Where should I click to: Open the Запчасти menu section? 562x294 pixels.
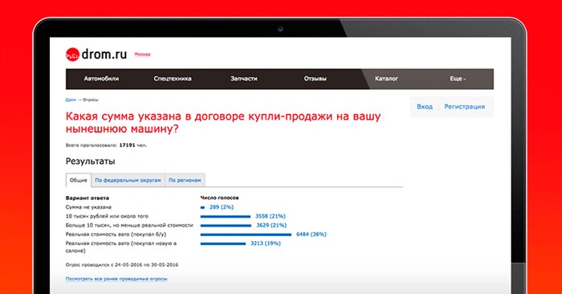(244, 79)
